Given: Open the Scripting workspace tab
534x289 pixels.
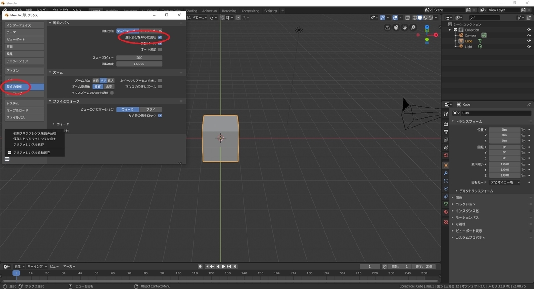Looking at the screenshot, I should 271,11.
